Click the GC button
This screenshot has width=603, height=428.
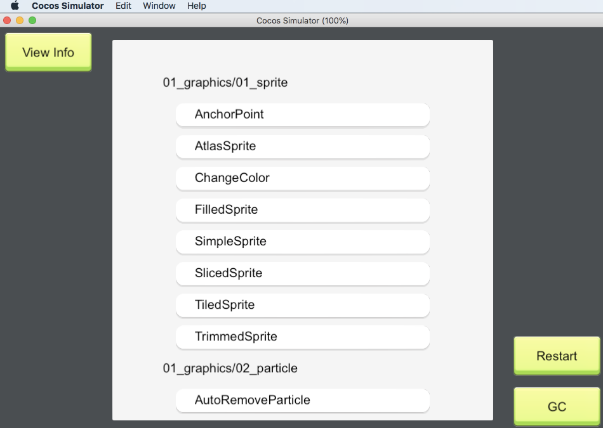[557, 406]
